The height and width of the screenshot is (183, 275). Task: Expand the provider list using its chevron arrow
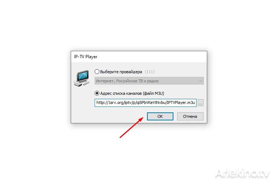click(x=200, y=81)
